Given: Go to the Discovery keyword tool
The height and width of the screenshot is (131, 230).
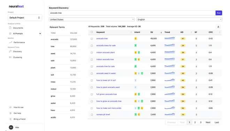Looking at the screenshot, I should click(17, 51).
